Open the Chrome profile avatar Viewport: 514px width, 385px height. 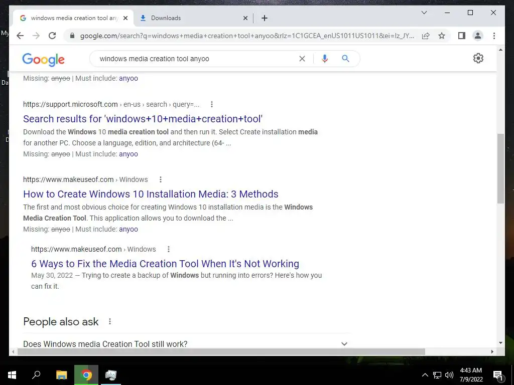click(x=478, y=36)
